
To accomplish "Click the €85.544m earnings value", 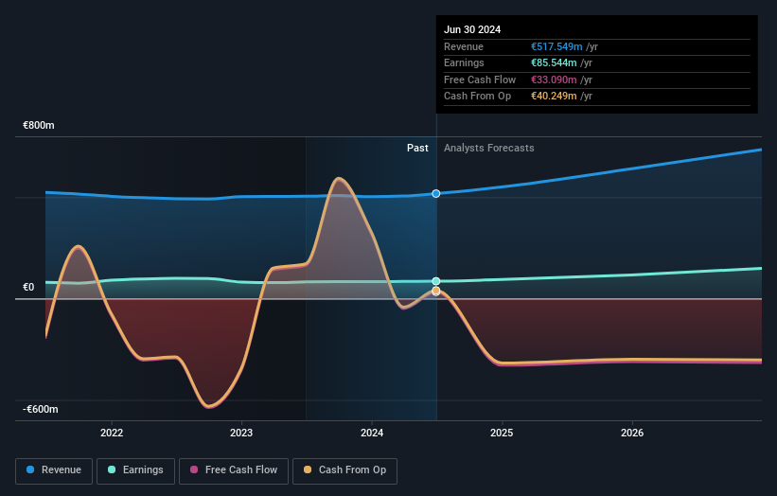I will click(554, 62).
